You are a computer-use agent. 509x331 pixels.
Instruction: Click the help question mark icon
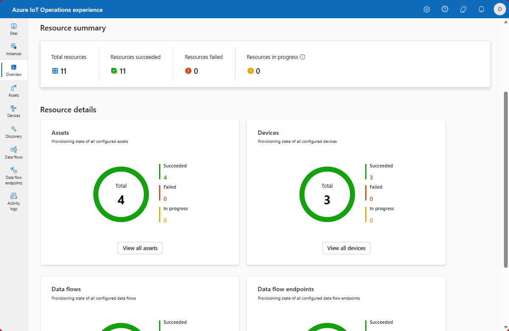tap(445, 9)
